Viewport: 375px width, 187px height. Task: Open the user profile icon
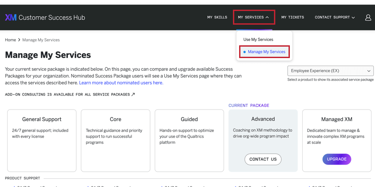click(x=368, y=18)
